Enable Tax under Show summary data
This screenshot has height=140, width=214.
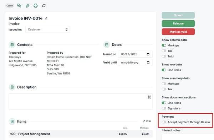pos(164,89)
